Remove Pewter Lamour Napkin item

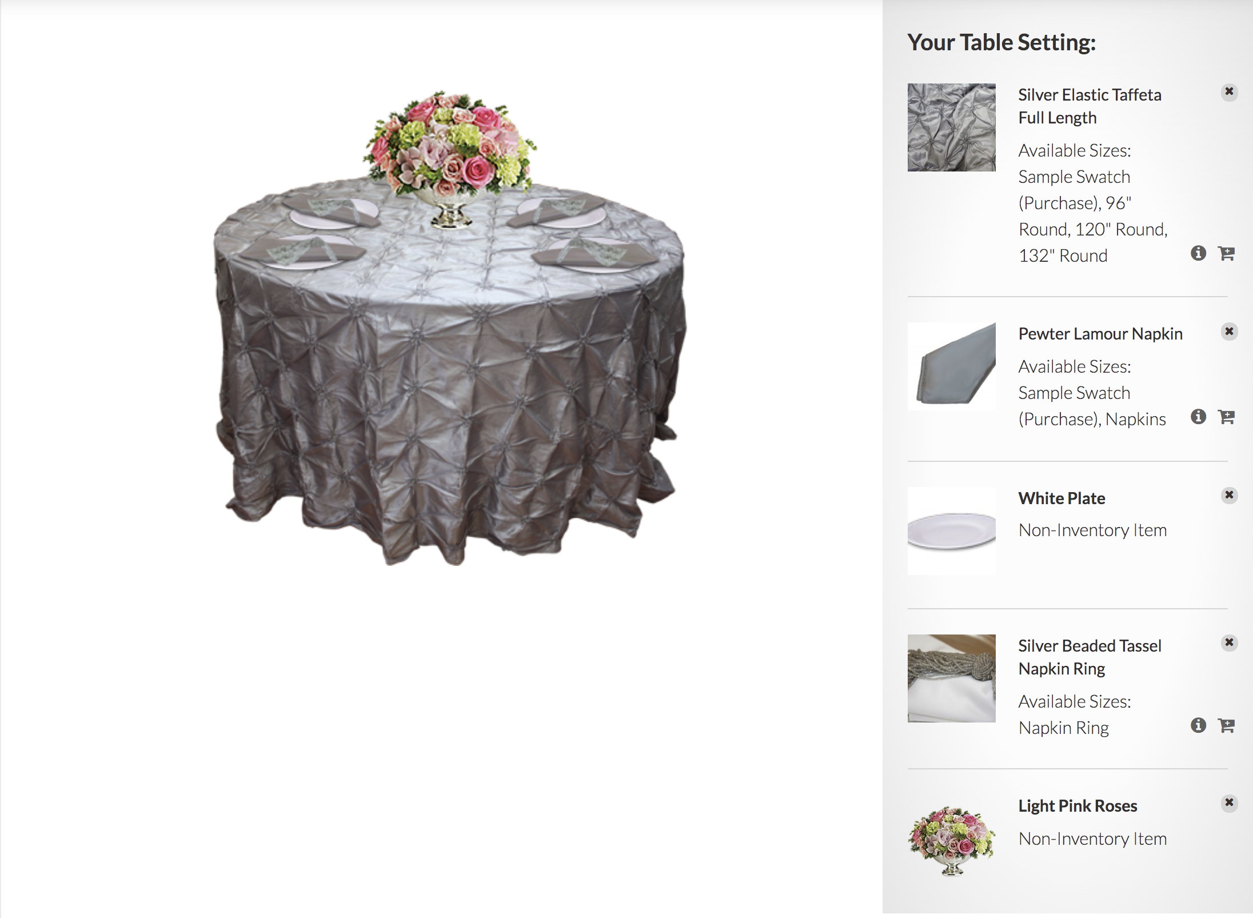[1229, 332]
